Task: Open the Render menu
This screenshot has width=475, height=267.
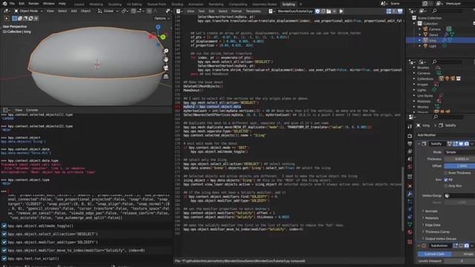Action: 33,4
